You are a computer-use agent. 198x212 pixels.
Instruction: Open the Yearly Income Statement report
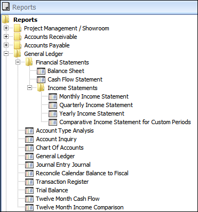(92, 113)
